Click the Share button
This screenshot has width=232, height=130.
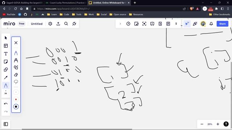click(x=222, y=24)
